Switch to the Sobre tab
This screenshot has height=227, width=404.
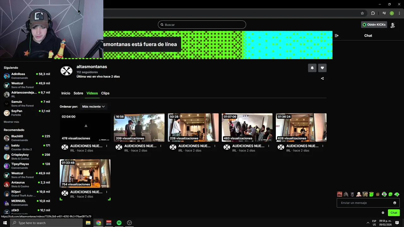click(x=78, y=93)
